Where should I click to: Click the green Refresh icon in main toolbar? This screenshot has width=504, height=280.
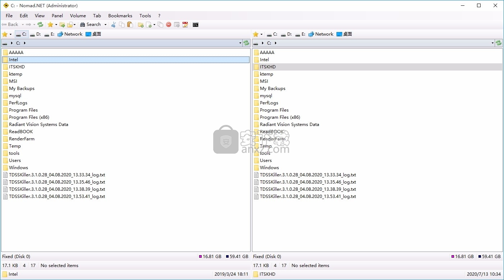coord(40,24)
